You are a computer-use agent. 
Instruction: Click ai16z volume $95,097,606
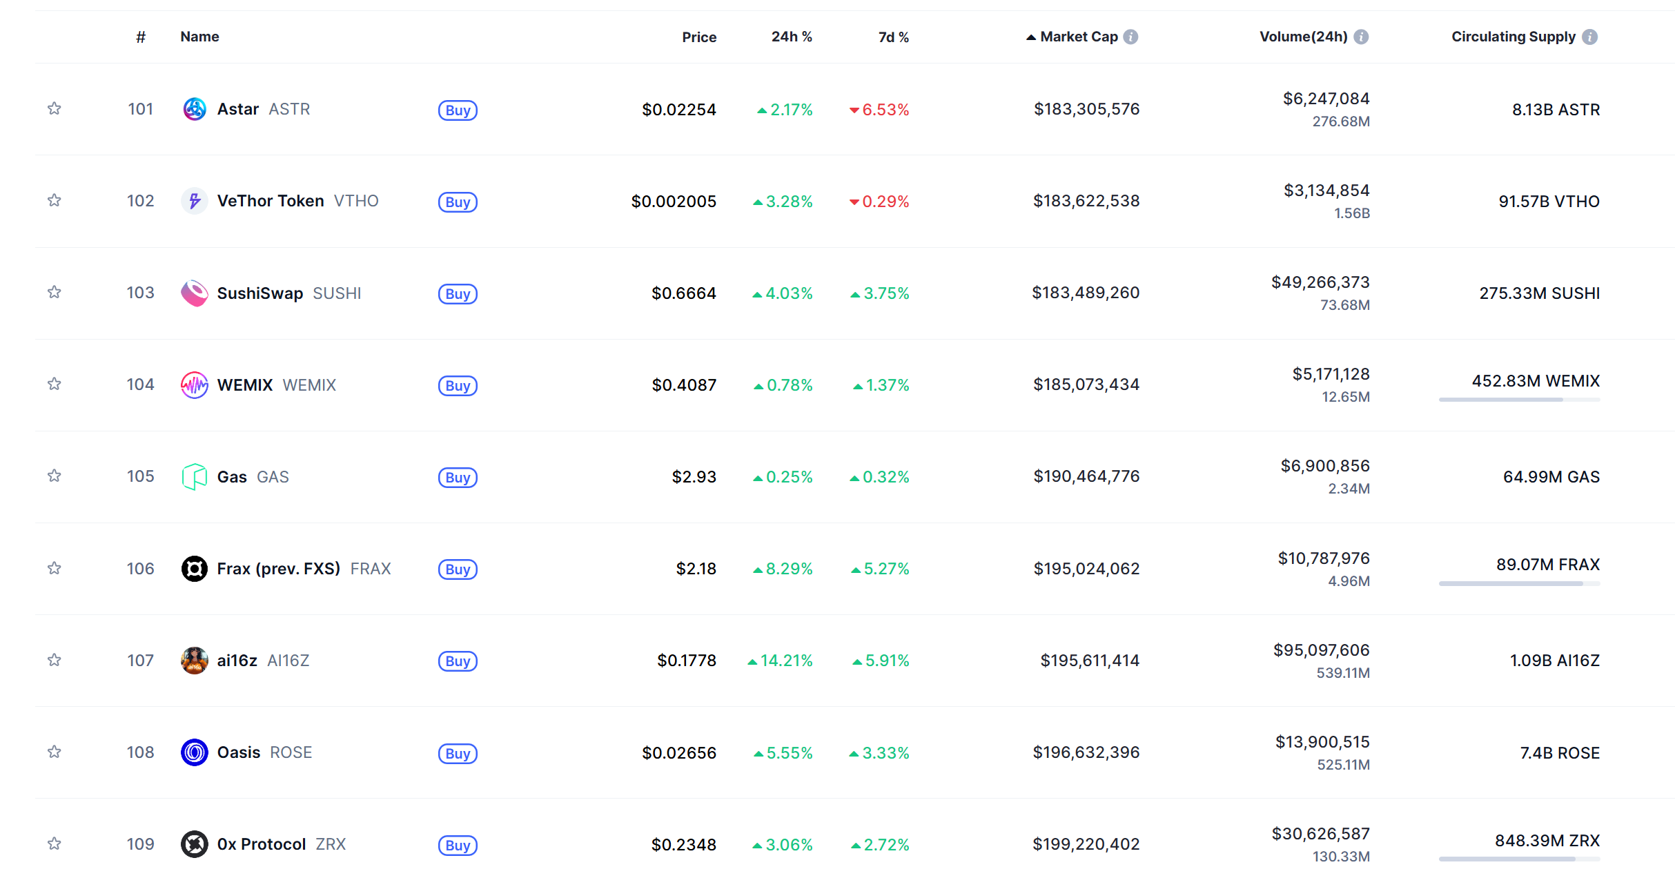click(1321, 650)
